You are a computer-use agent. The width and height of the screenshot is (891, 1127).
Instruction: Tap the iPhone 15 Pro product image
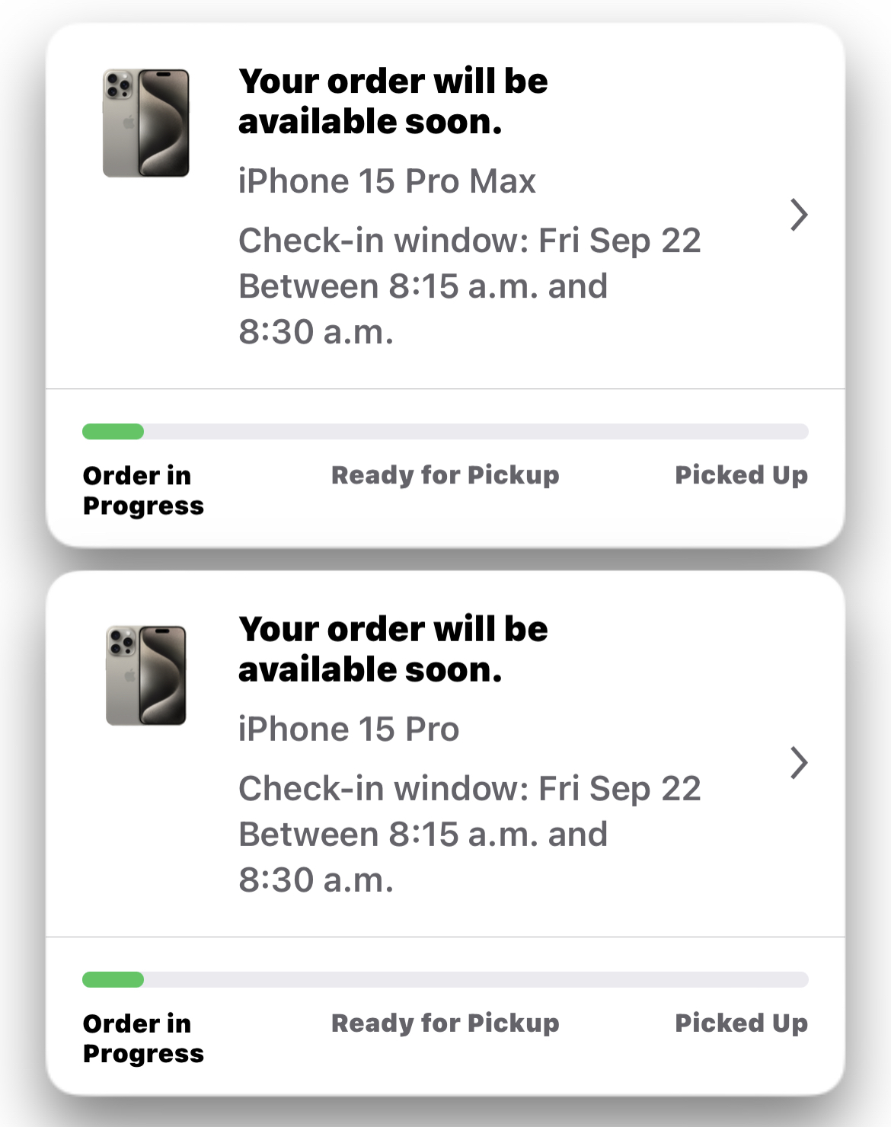coord(146,675)
